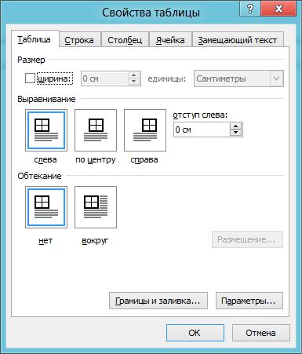
Task: Open the Замещающий текст tab
Action: click(238, 40)
